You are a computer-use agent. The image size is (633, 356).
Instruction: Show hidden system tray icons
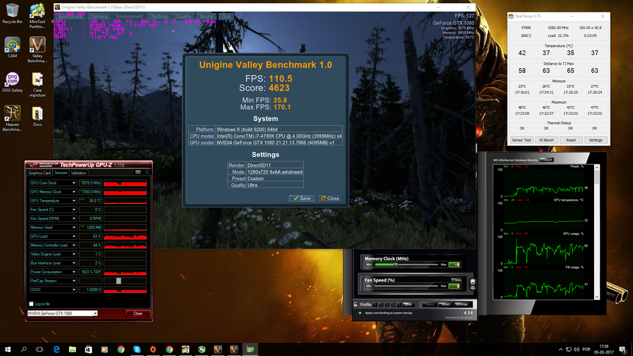pyautogui.click(x=560, y=349)
